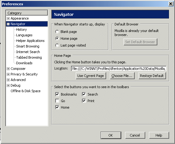Open the History preferences panel

(21, 29)
